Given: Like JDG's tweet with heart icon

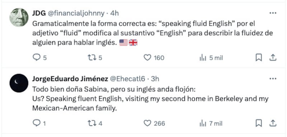Looking at the screenshot, I should 147,58.
